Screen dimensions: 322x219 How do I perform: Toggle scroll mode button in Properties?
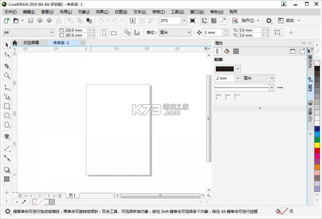293,51
